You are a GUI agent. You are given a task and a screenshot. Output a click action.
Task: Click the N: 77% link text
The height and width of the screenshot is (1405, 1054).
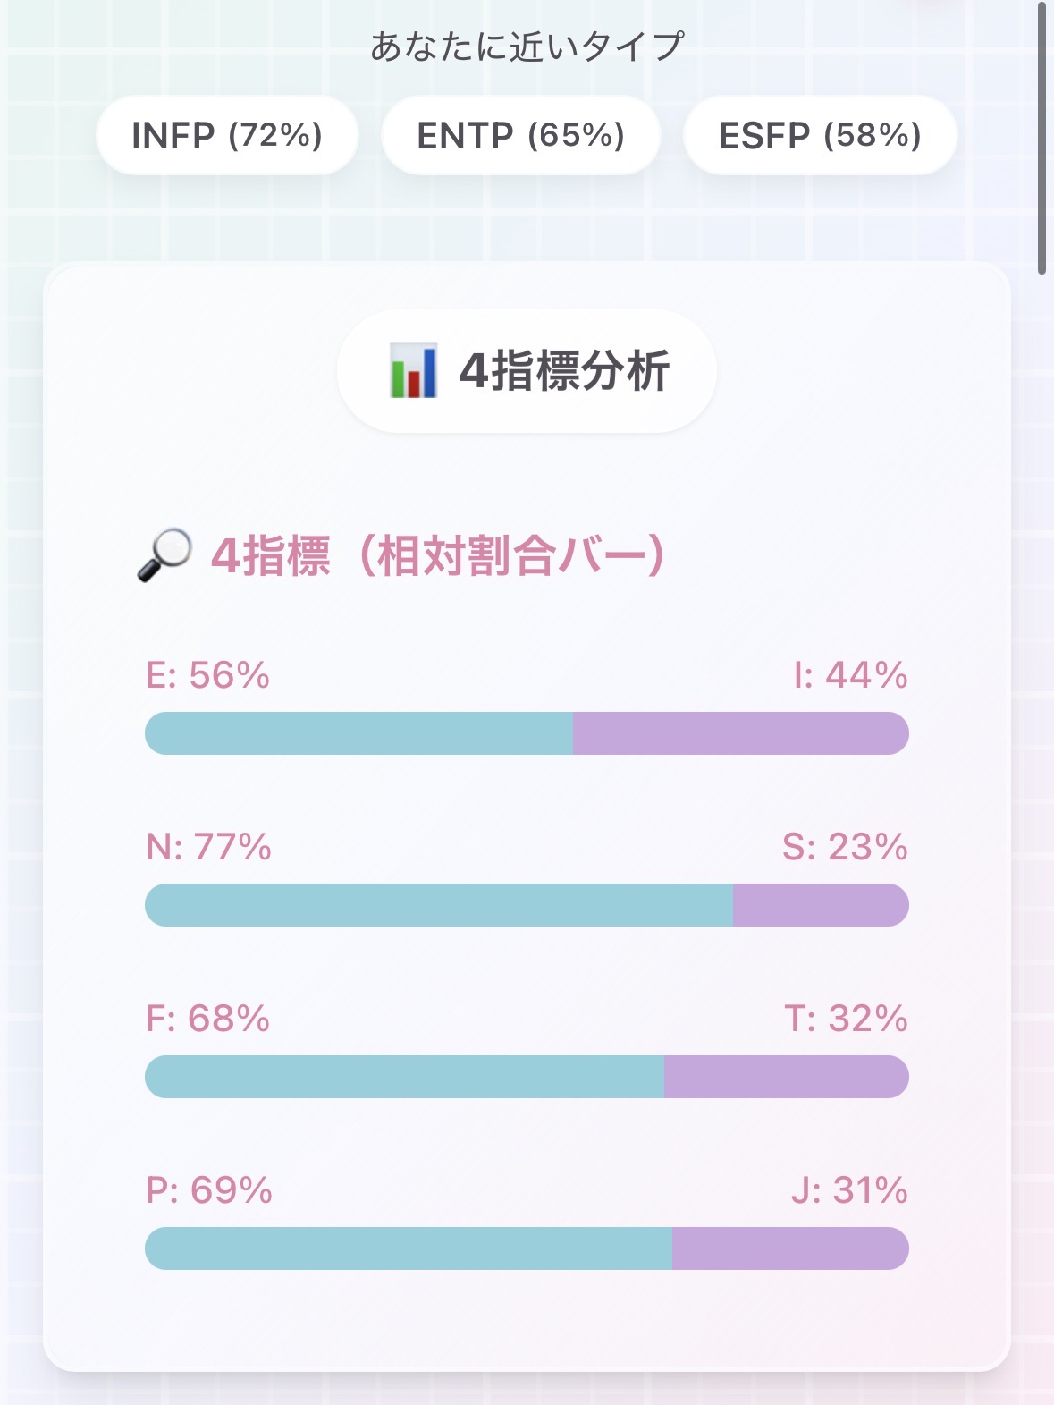pyautogui.click(x=207, y=848)
